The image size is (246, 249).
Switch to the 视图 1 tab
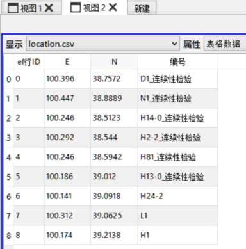coord(31,8)
